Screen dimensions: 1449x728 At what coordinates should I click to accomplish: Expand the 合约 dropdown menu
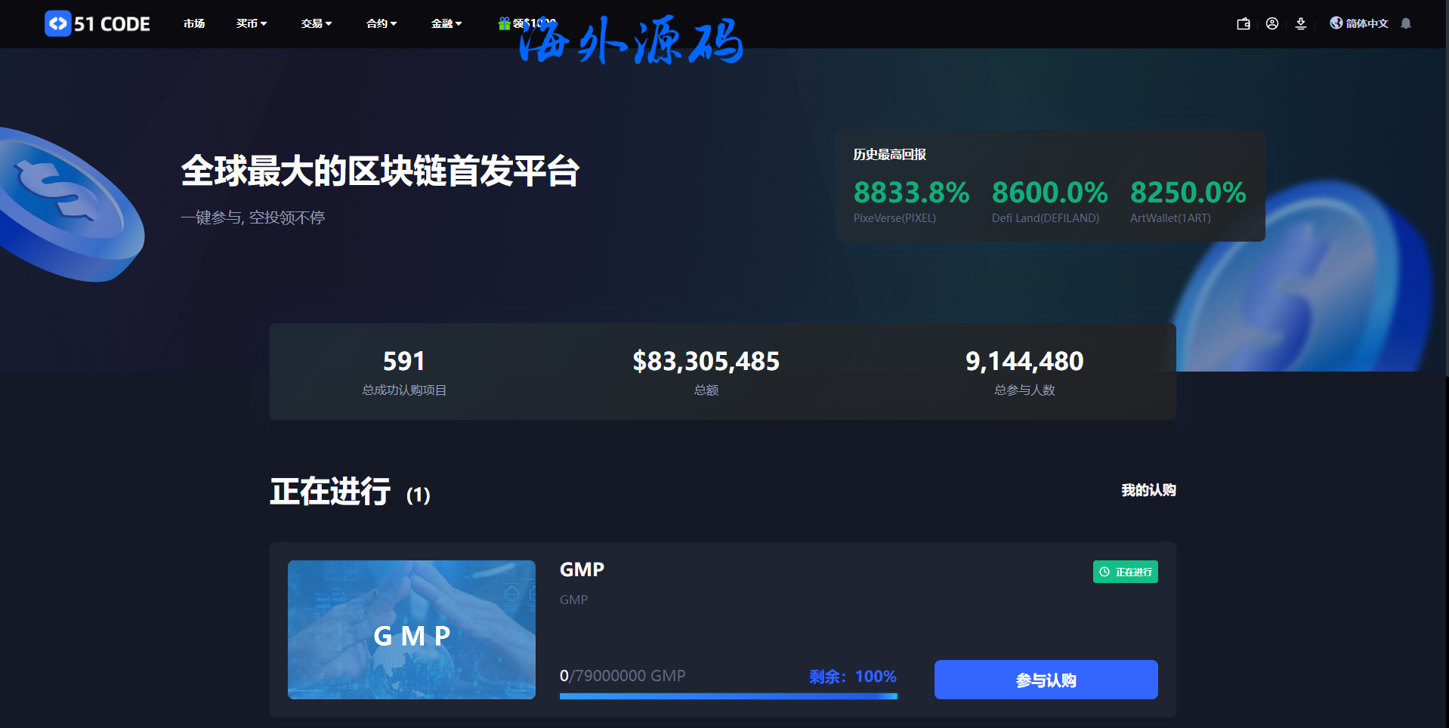tap(382, 23)
